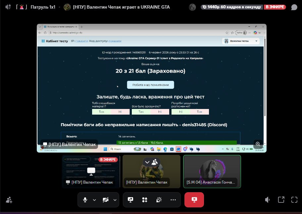302x214 pixels.
Task: Open File Explorer on streamed taskbar
Action: pos(159,149)
